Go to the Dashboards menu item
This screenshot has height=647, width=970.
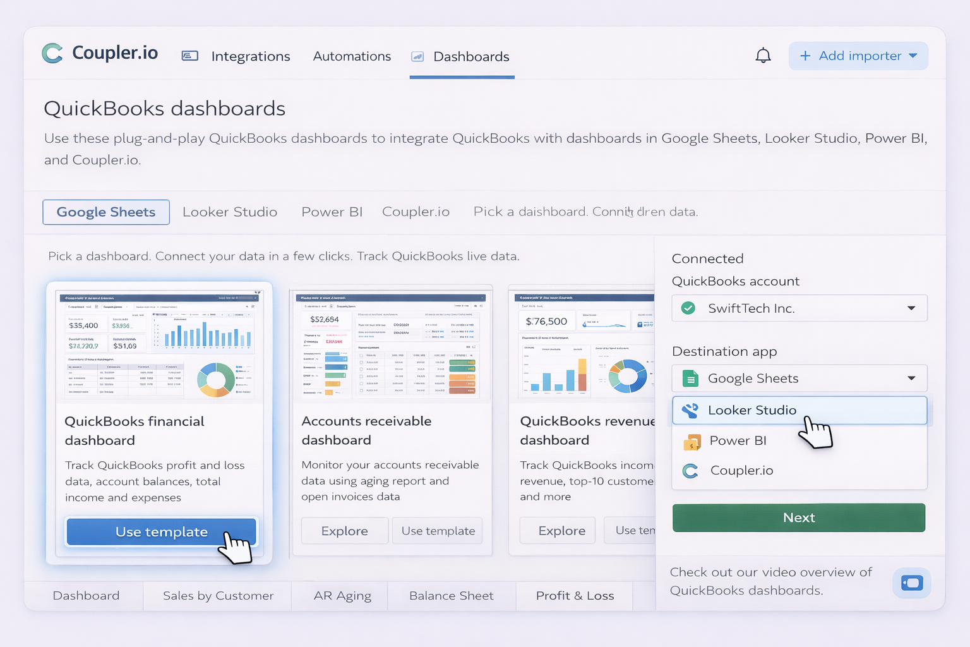tap(471, 57)
